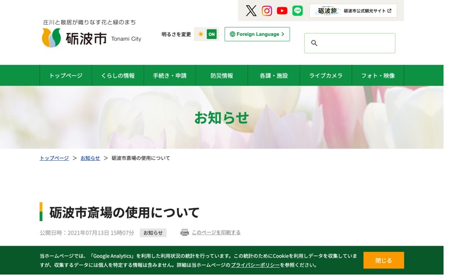This screenshot has width=449, height=280.
Task: Click the トップページ breadcrumb link
Action: tap(54, 158)
